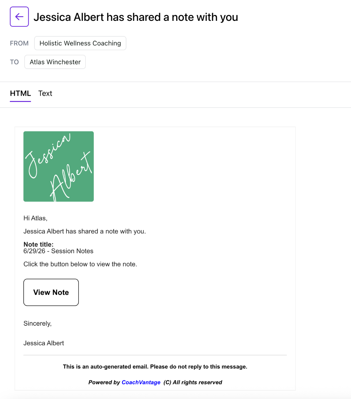
Task: Click the body line 'has shared a note'
Action: [x=84, y=231]
